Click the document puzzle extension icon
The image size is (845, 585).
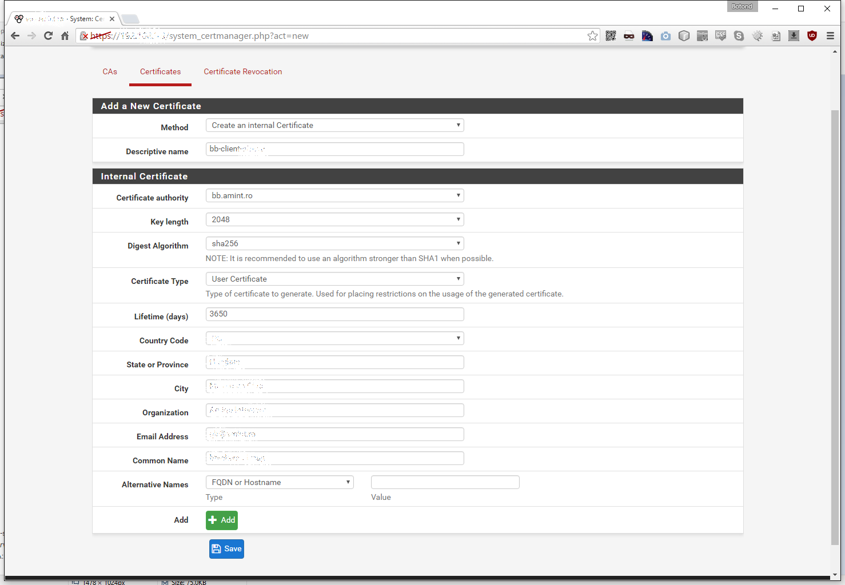[775, 36]
